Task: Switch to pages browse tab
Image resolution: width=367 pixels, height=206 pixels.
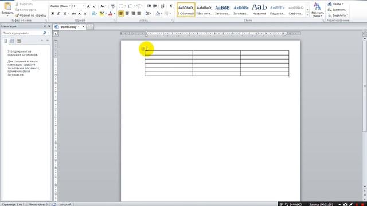Action: point(12,41)
